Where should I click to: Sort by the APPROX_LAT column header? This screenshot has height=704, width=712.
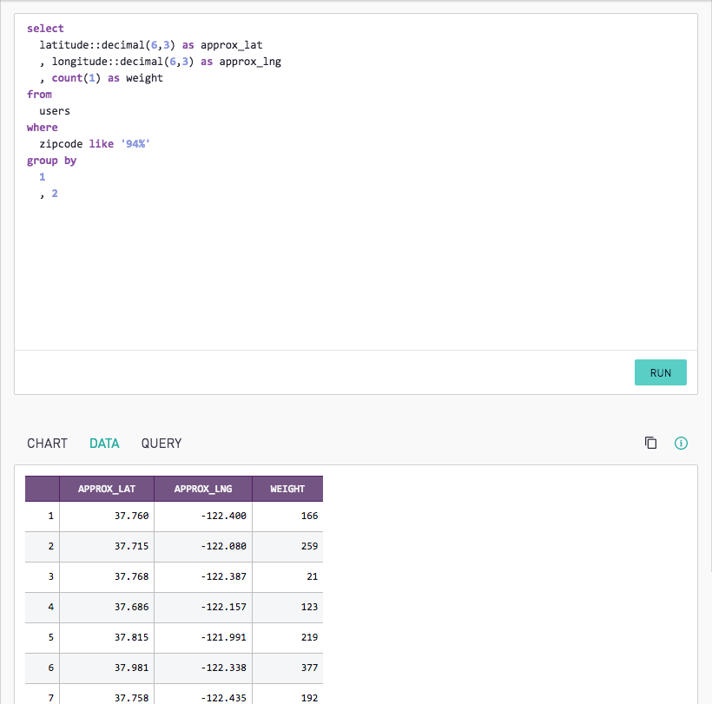coord(107,489)
